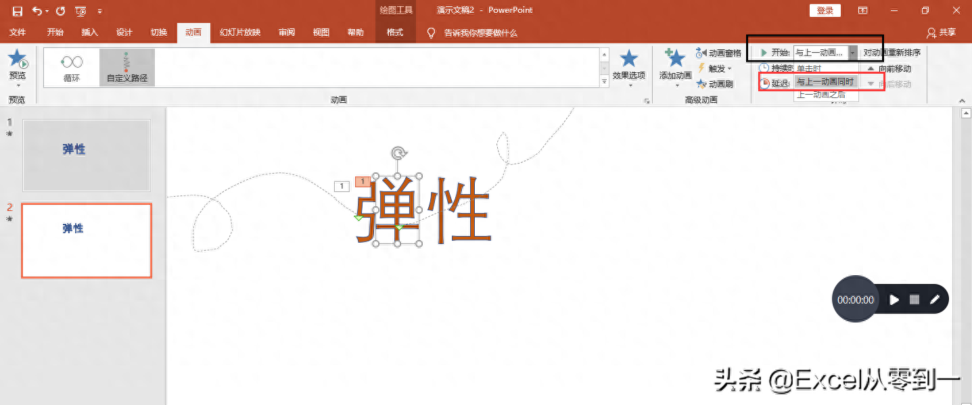
Task: Open the Animation Pane (动画窗格)
Action: [x=718, y=53]
